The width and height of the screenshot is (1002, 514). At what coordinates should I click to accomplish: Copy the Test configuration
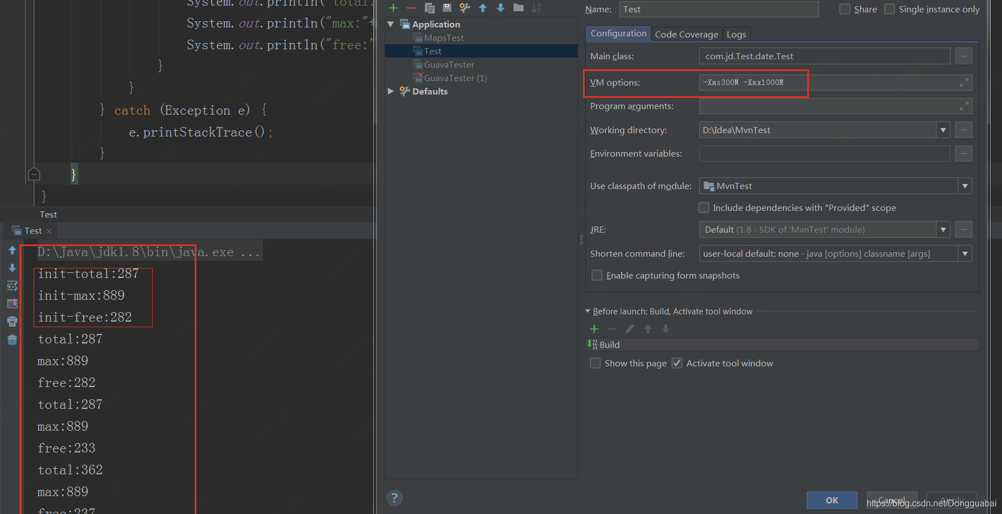click(x=430, y=8)
